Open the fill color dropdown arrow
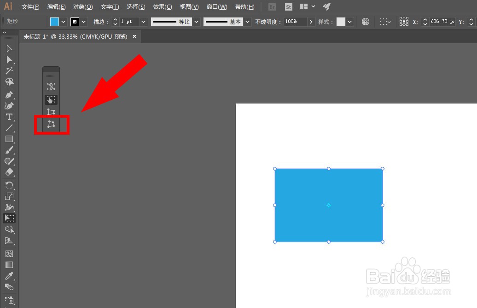Screen dimensions: 477x308 click(x=63, y=22)
